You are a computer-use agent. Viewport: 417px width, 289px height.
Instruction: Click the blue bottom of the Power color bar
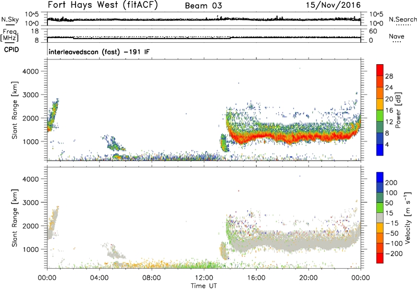380,150
